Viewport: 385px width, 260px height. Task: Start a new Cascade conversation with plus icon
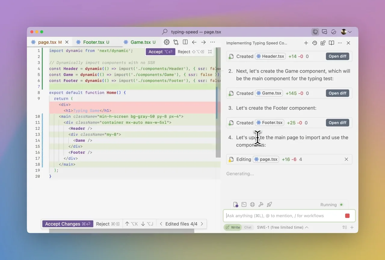pos(306,43)
